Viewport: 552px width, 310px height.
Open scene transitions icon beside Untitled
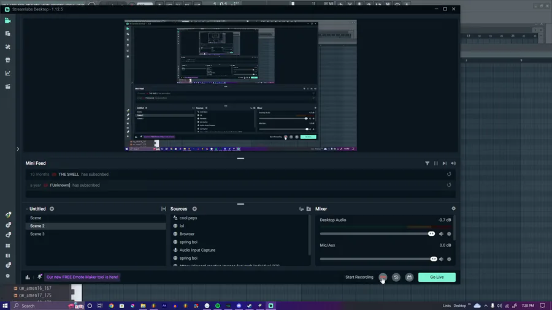coord(164,209)
